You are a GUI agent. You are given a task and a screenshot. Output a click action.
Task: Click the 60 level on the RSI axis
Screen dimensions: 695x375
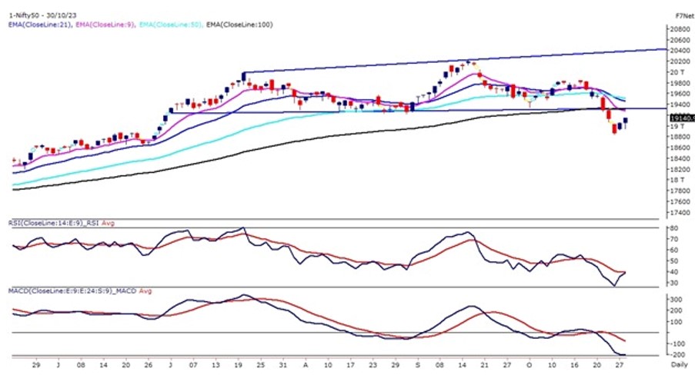(x=673, y=251)
